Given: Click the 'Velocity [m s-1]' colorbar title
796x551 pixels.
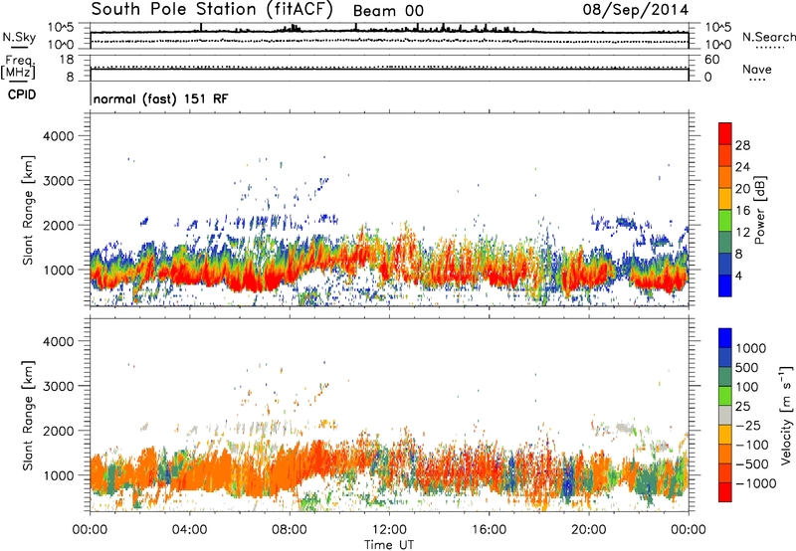Looking at the screenshot, I should pos(786,415).
